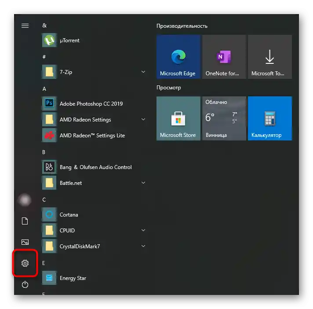
Task: Select the 'µTorrent' app label
Action: tap(69, 40)
